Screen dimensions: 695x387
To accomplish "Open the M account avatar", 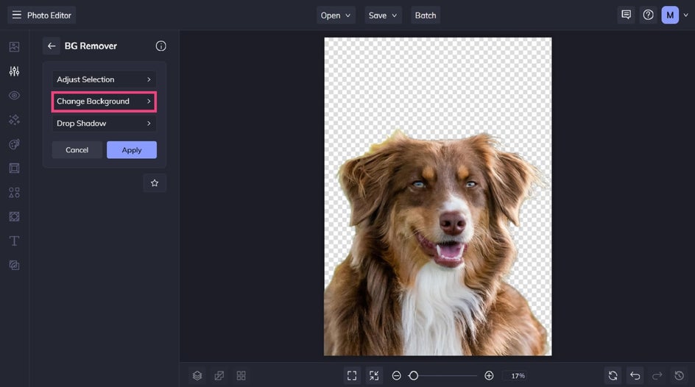I will tap(670, 15).
